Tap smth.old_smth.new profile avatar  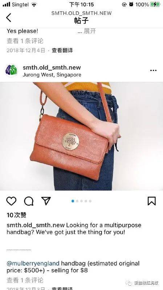pos(11,70)
